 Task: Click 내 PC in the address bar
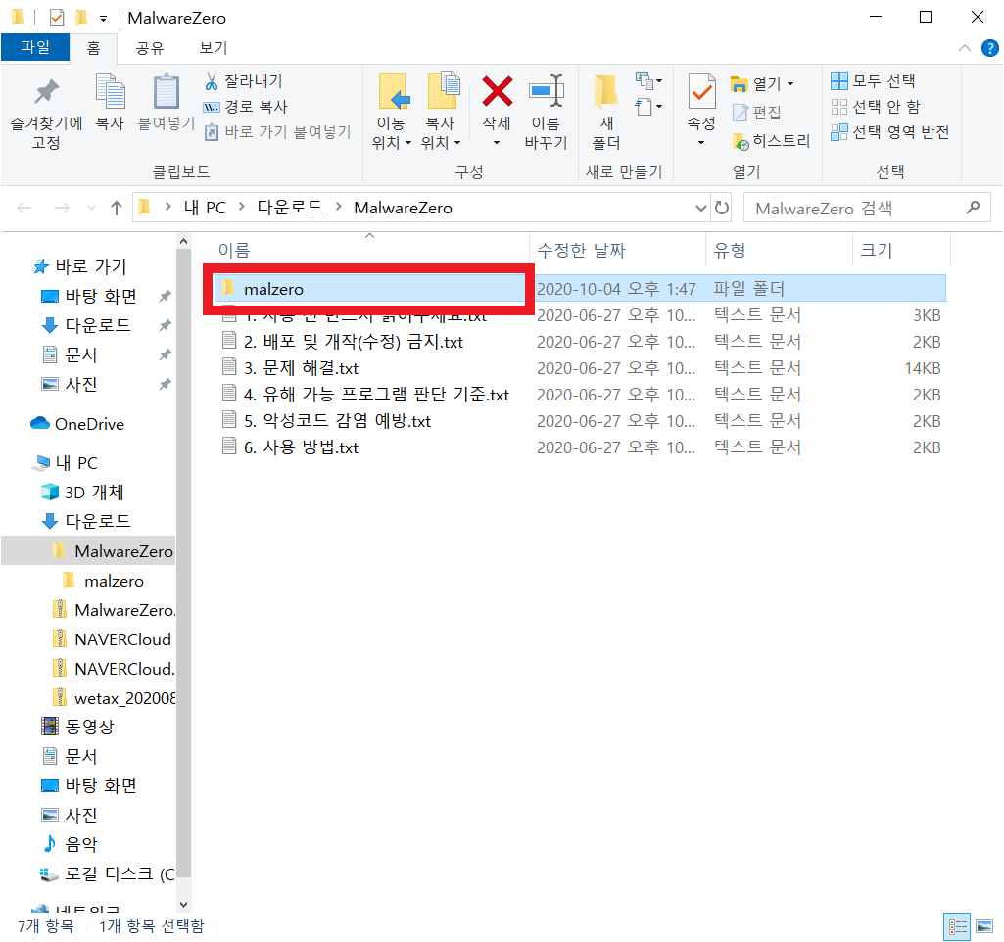click(205, 208)
